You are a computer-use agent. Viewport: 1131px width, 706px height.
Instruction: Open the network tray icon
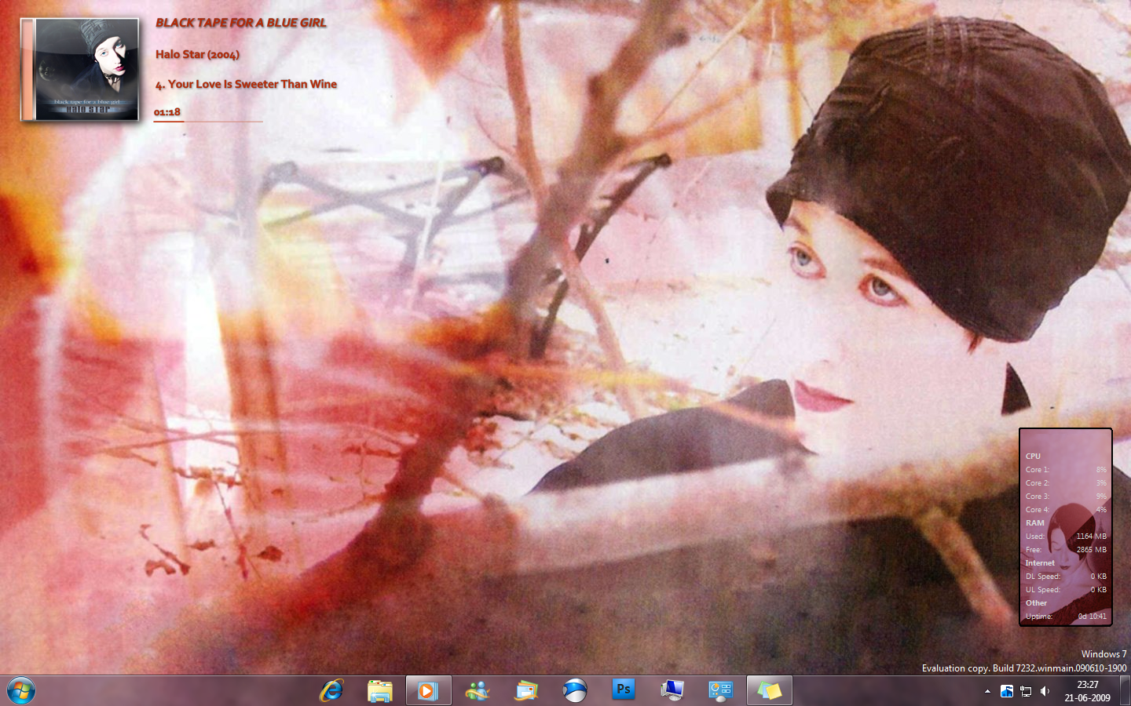(1026, 691)
